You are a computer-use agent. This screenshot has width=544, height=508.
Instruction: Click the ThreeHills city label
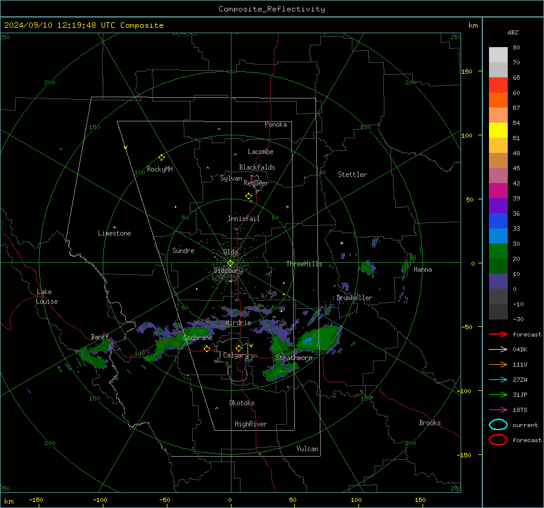tap(304, 264)
